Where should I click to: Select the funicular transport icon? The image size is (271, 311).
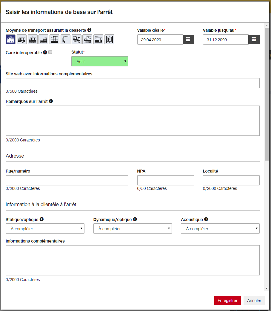pos(76,39)
